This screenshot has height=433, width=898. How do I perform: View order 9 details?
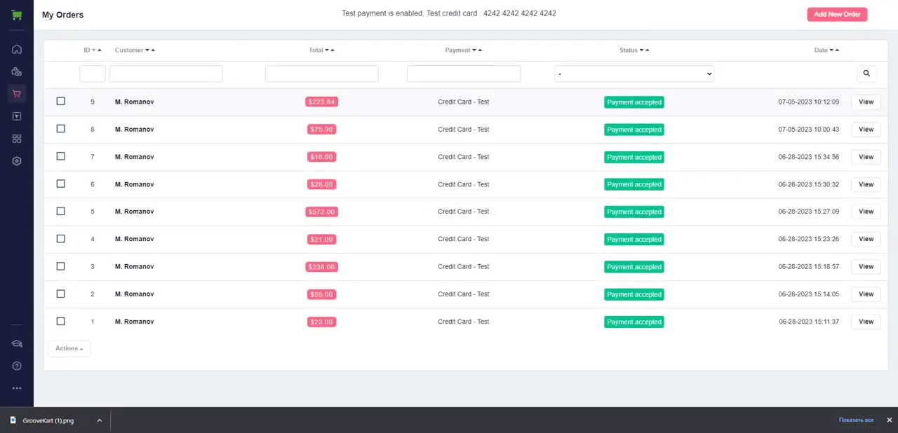tap(866, 102)
